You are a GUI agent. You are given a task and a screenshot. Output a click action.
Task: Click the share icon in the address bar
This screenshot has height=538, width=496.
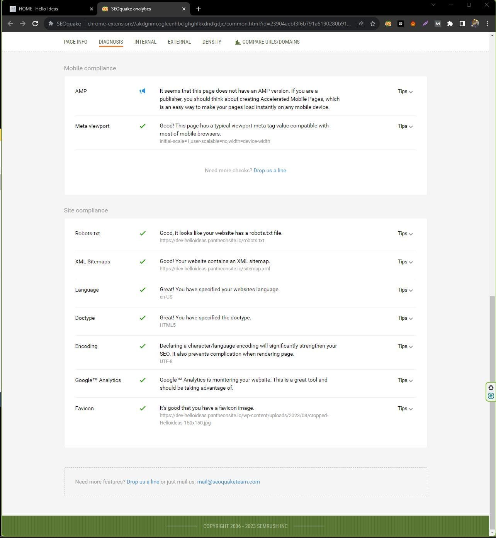click(x=360, y=24)
